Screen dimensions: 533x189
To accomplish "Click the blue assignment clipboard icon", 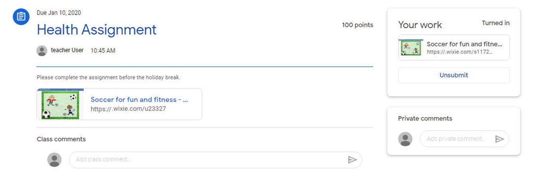I will [x=21, y=17].
